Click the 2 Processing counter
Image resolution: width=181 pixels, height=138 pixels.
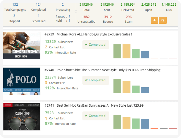point(63,7)
